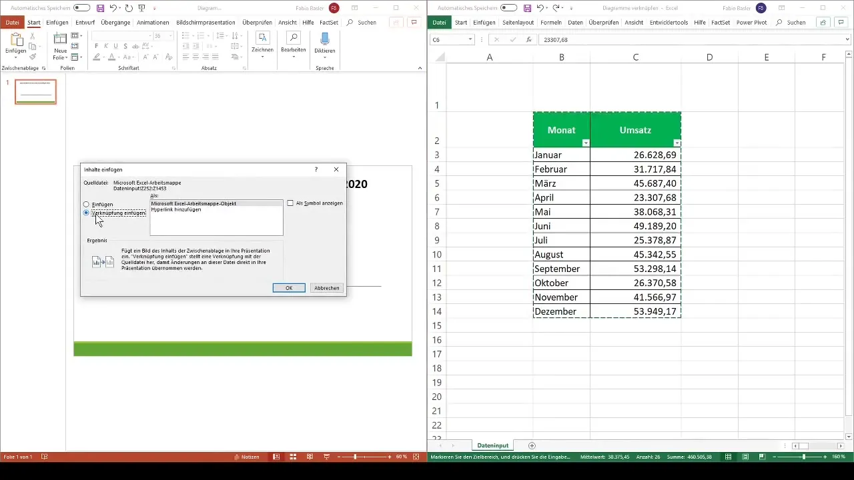Open the Power Pivot tab in Excel

pos(752,22)
